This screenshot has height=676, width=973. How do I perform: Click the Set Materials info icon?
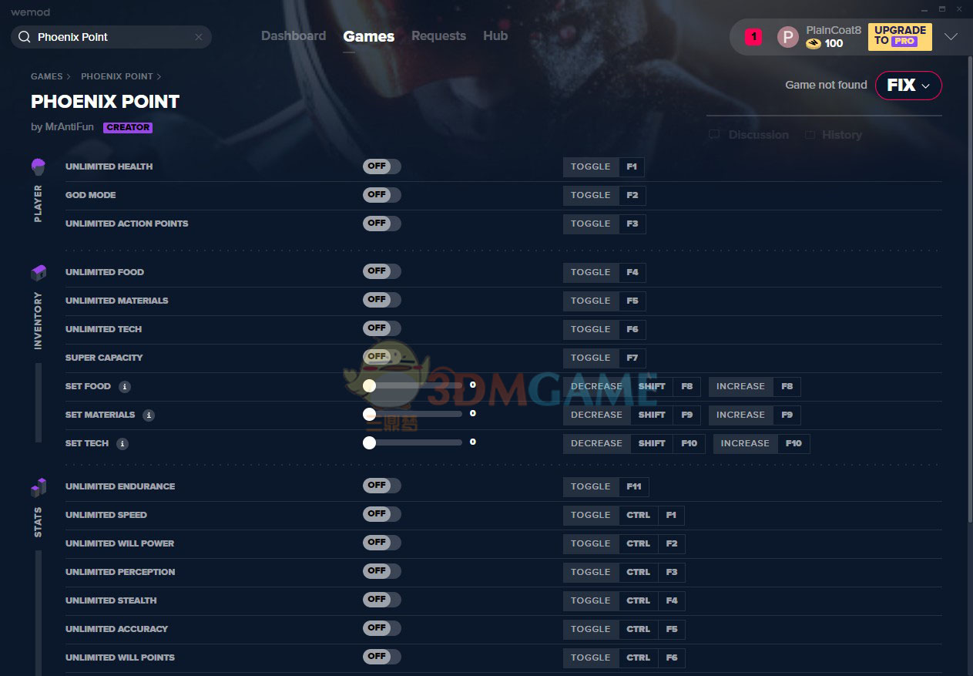coord(149,415)
